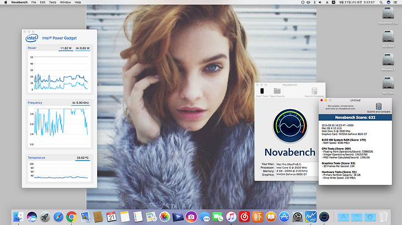Click the CPU Tests (Score: 309) line

(x=336, y=149)
